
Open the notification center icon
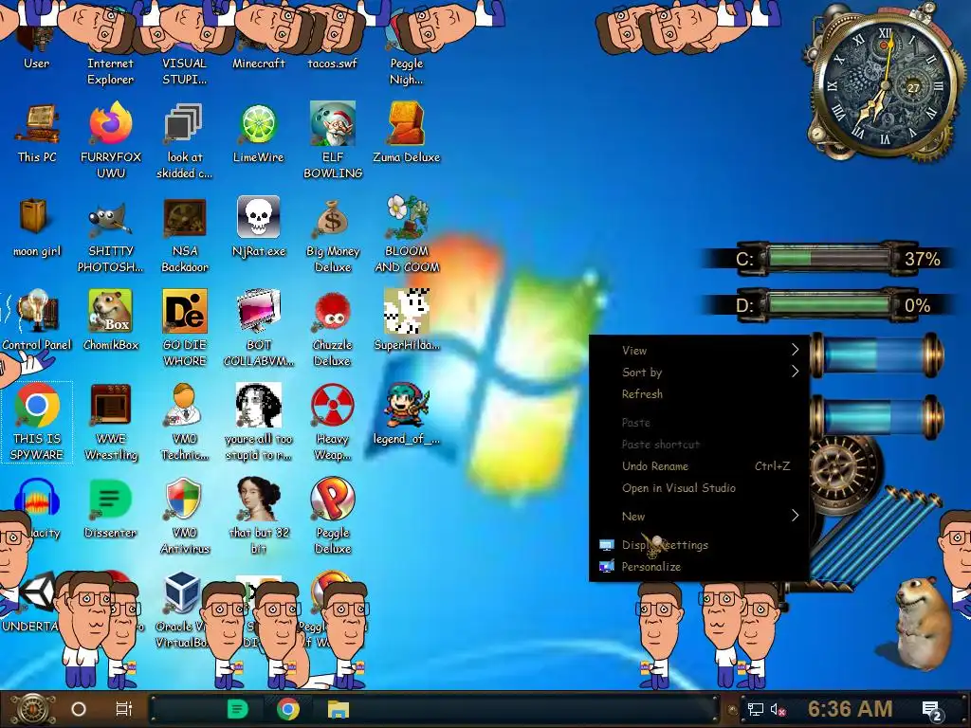click(932, 710)
